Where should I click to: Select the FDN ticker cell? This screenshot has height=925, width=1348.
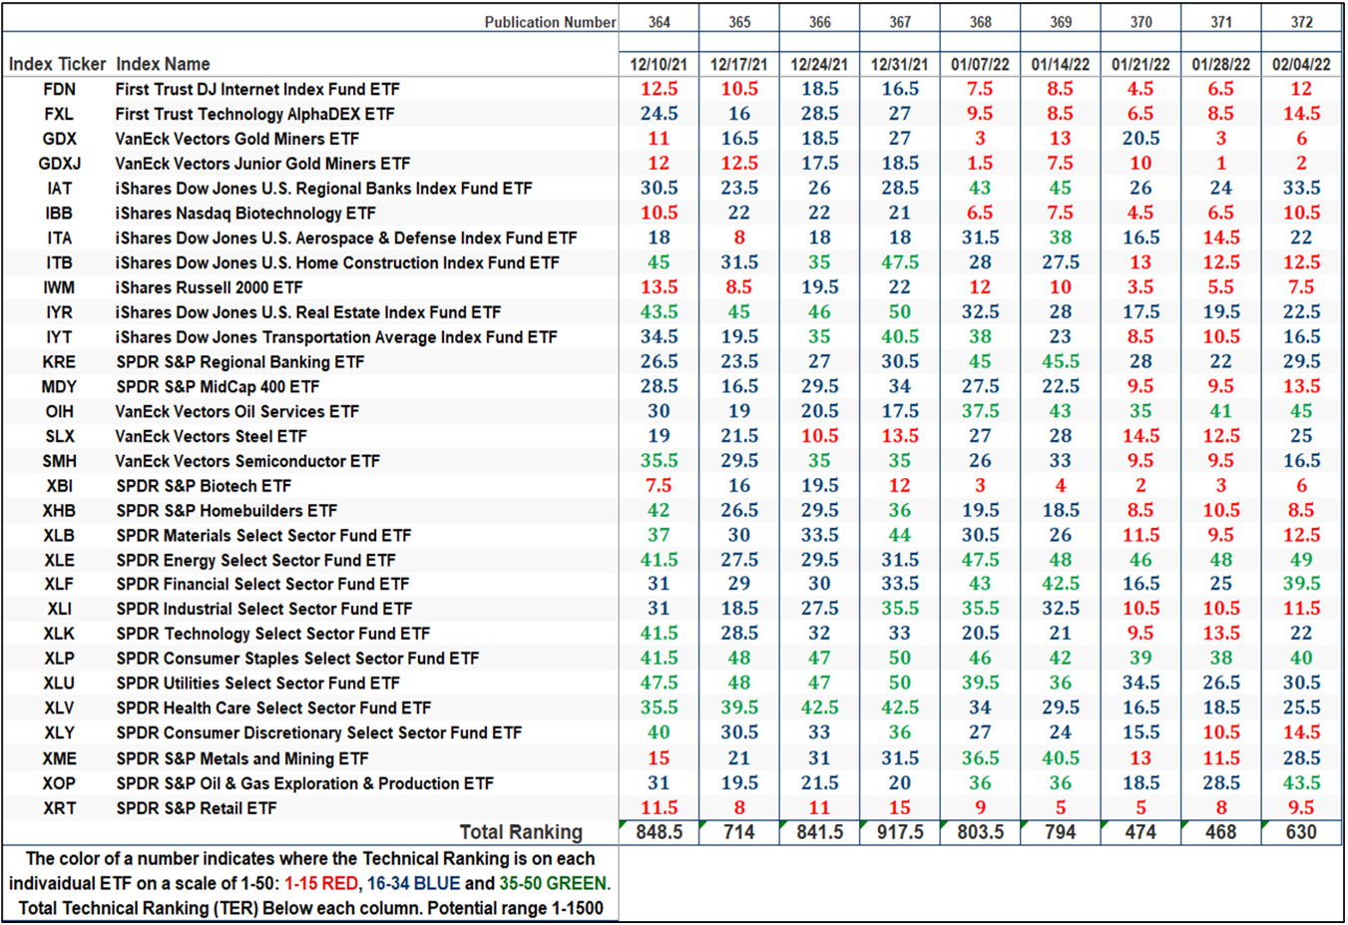pyautogui.click(x=59, y=89)
